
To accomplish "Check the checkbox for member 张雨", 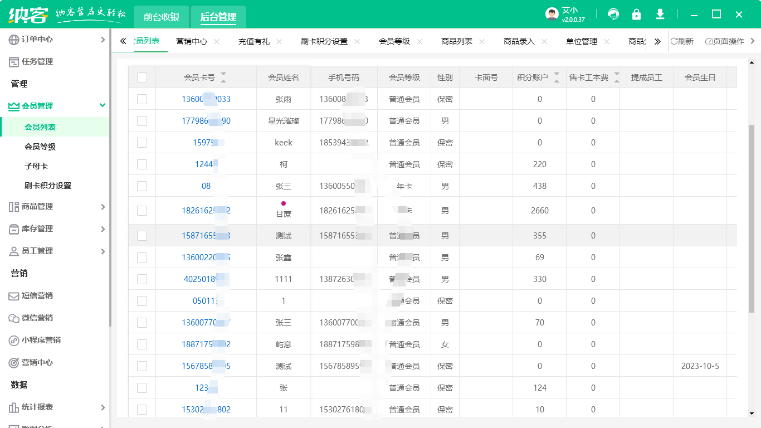I will 142,99.
